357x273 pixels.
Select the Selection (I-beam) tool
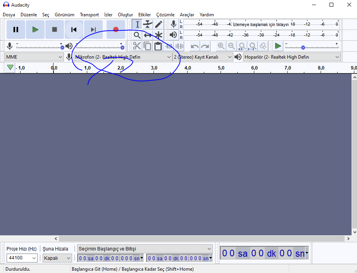click(137, 24)
